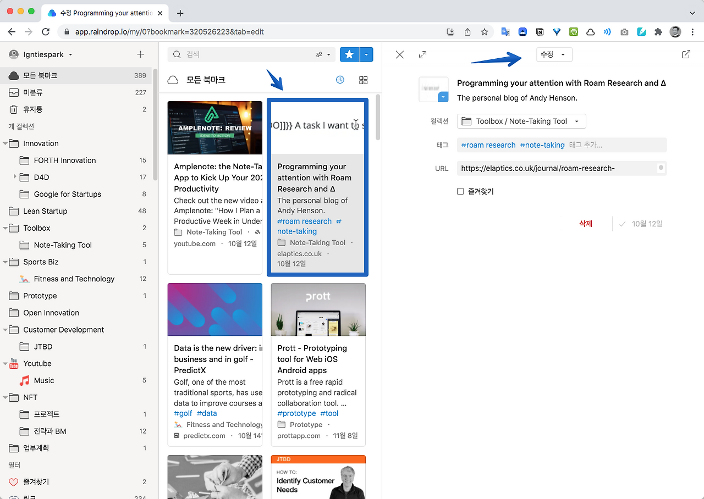Open the search filter options dropdown

[323, 54]
